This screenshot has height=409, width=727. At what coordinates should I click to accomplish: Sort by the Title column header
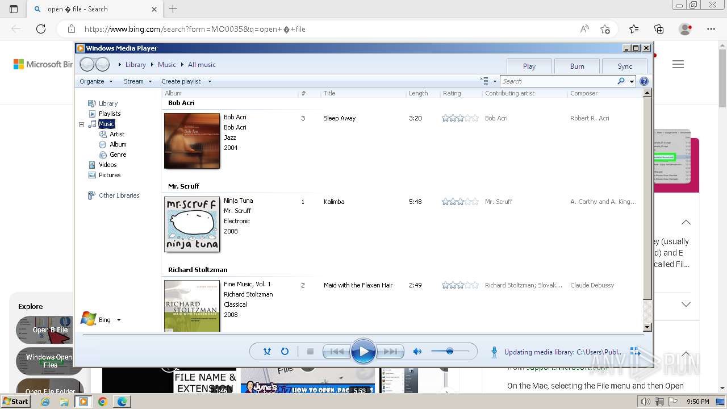tap(363, 93)
